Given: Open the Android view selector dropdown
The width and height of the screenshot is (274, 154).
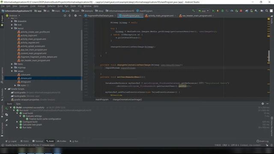Looking at the screenshot, I should (x=13, y=15).
